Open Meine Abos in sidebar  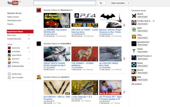(x=12, y=35)
